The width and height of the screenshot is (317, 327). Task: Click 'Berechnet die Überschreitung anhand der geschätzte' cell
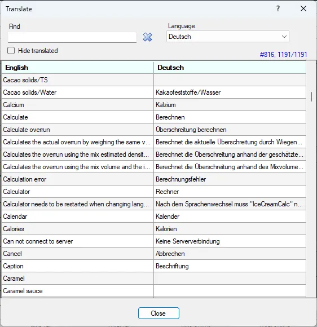click(230, 154)
